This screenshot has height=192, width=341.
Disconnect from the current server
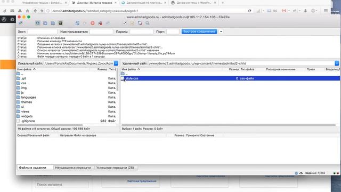coord(100,23)
